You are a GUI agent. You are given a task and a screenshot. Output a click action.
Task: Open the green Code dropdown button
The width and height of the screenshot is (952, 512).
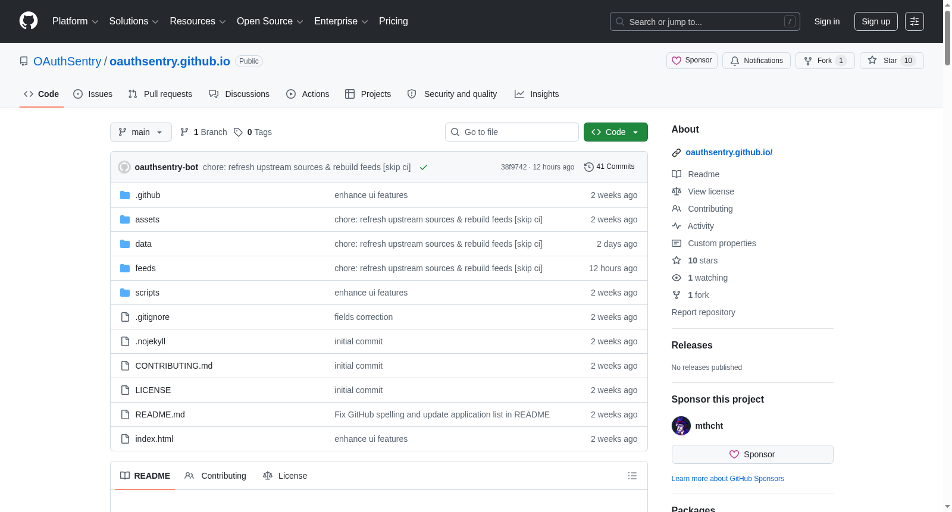(x=616, y=132)
